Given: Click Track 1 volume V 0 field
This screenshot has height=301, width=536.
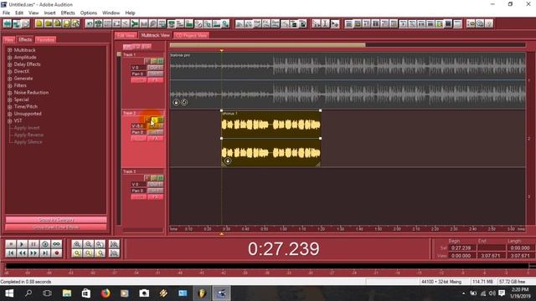Looking at the screenshot, I should click(138, 68).
